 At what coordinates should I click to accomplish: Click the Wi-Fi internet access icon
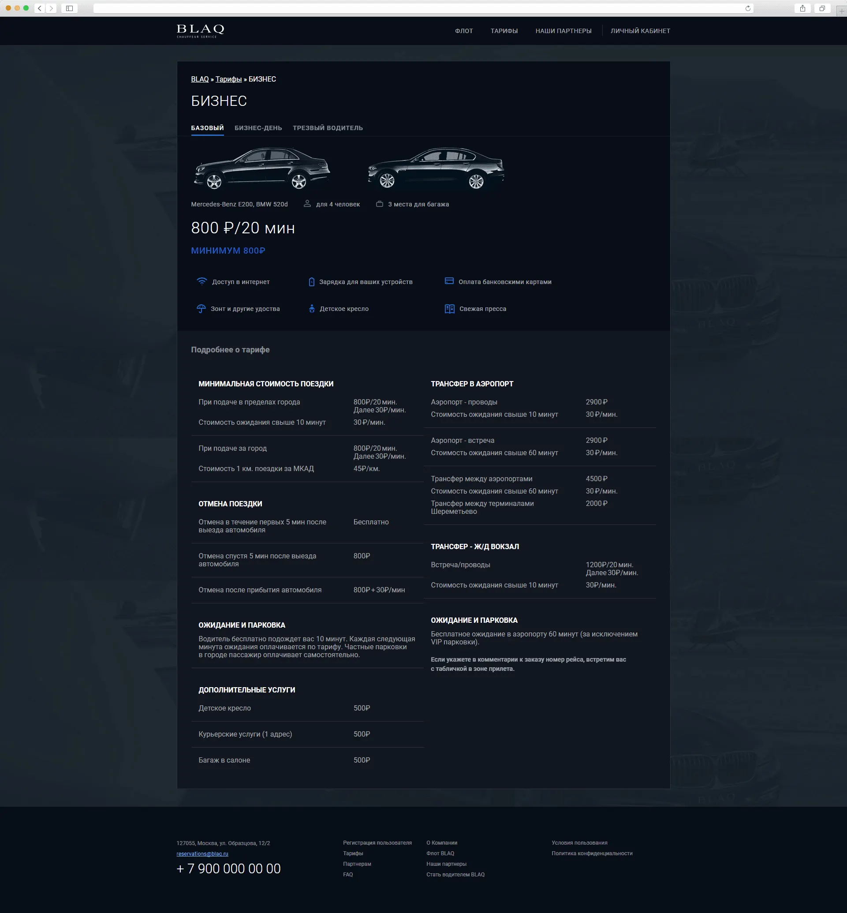[201, 281]
